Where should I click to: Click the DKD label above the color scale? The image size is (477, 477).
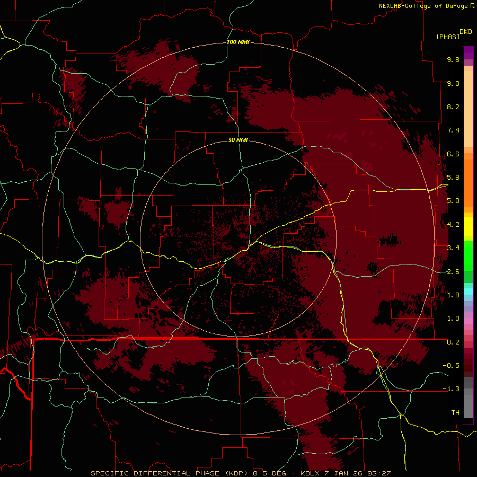click(x=466, y=32)
